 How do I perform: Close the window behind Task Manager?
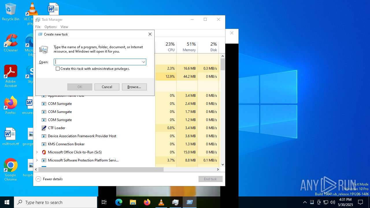(x=232, y=33)
